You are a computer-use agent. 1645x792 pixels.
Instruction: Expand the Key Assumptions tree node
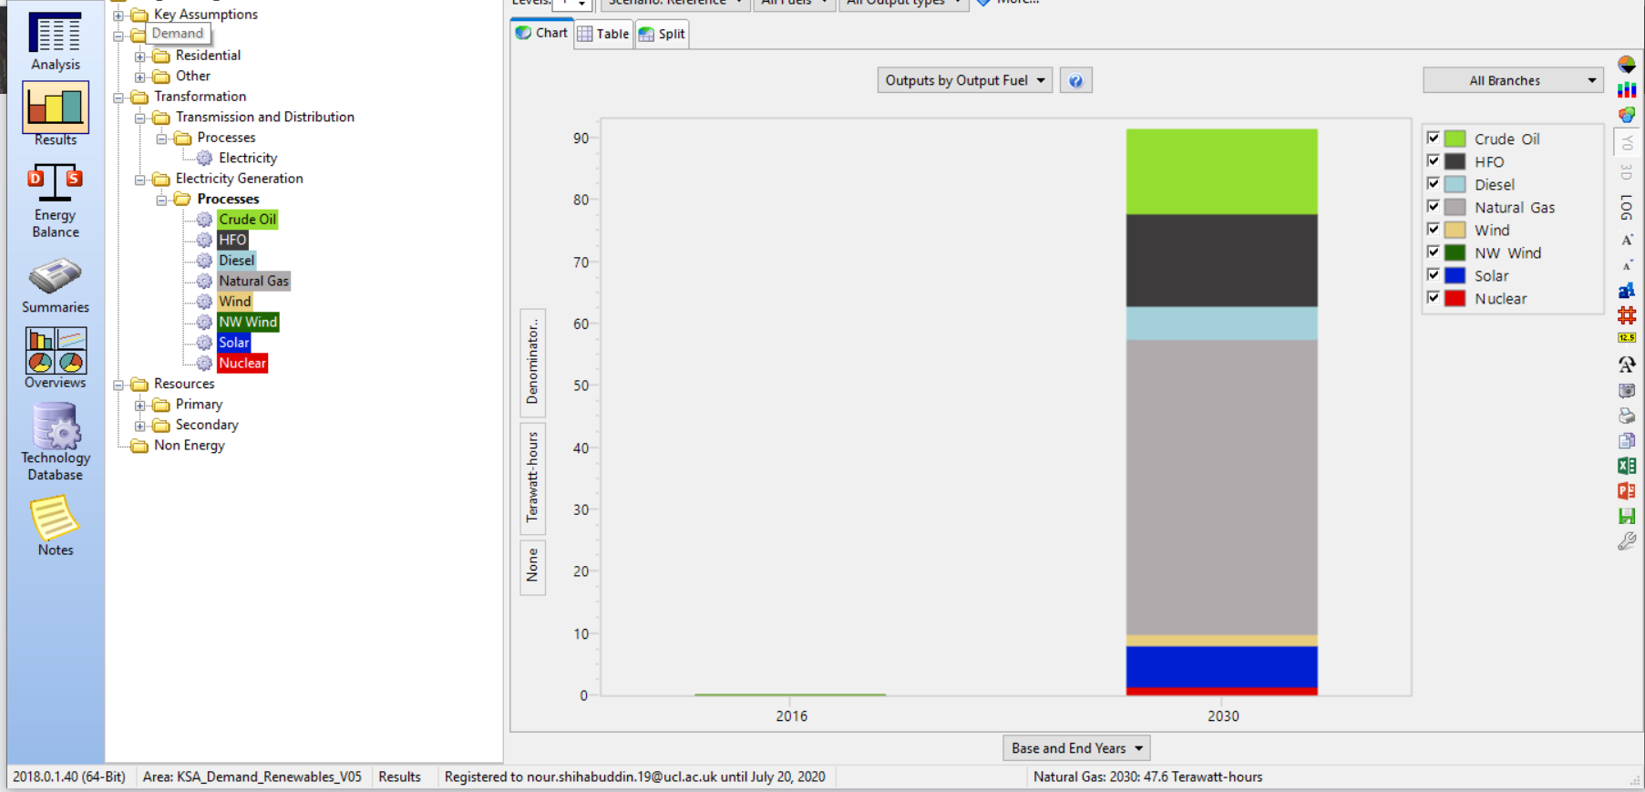click(x=118, y=15)
